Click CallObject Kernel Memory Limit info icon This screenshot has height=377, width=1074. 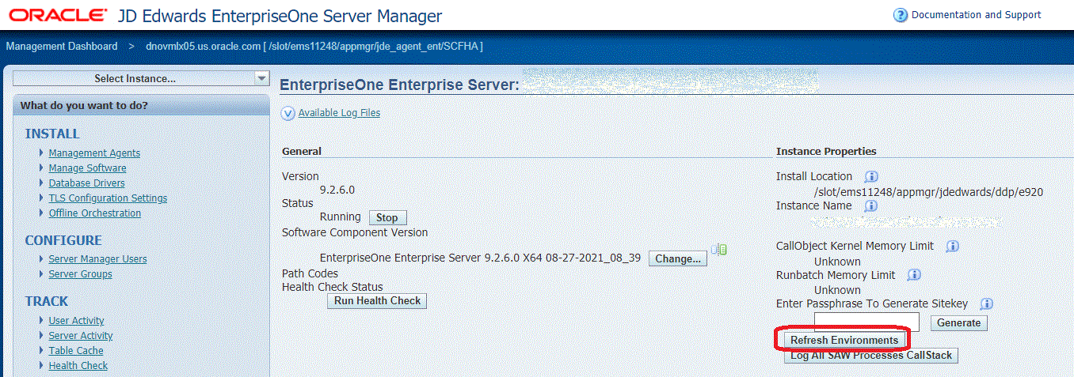coord(953,246)
